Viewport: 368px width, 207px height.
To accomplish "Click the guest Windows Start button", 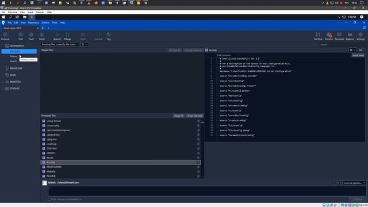I will [x=3, y=17].
